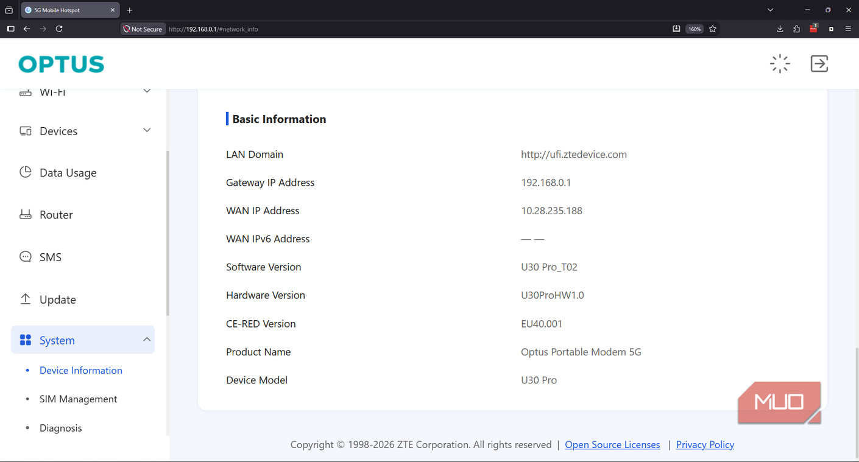Click the Update upload arrow icon
Viewport: 859px width, 462px height.
click(x=26, y=299)
